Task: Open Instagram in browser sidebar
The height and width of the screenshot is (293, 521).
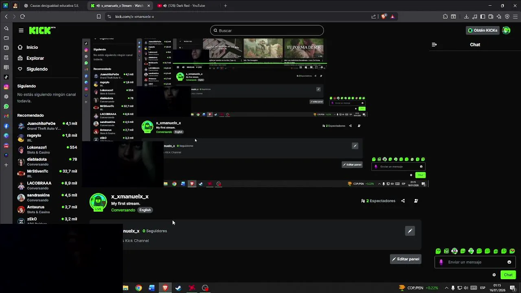Action: [x=6, y=87]
